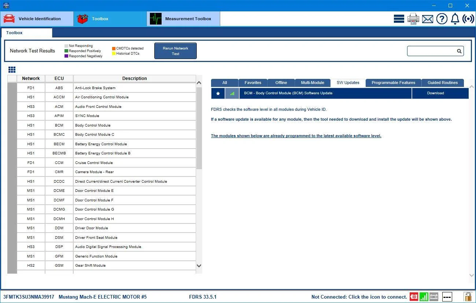
Task: Click the dashes voltage box in status bar
Action: coord(447,296)
